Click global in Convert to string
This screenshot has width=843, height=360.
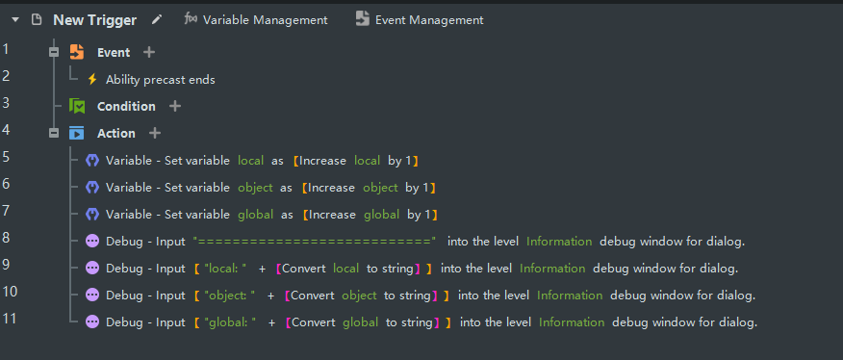pos(361,321)
